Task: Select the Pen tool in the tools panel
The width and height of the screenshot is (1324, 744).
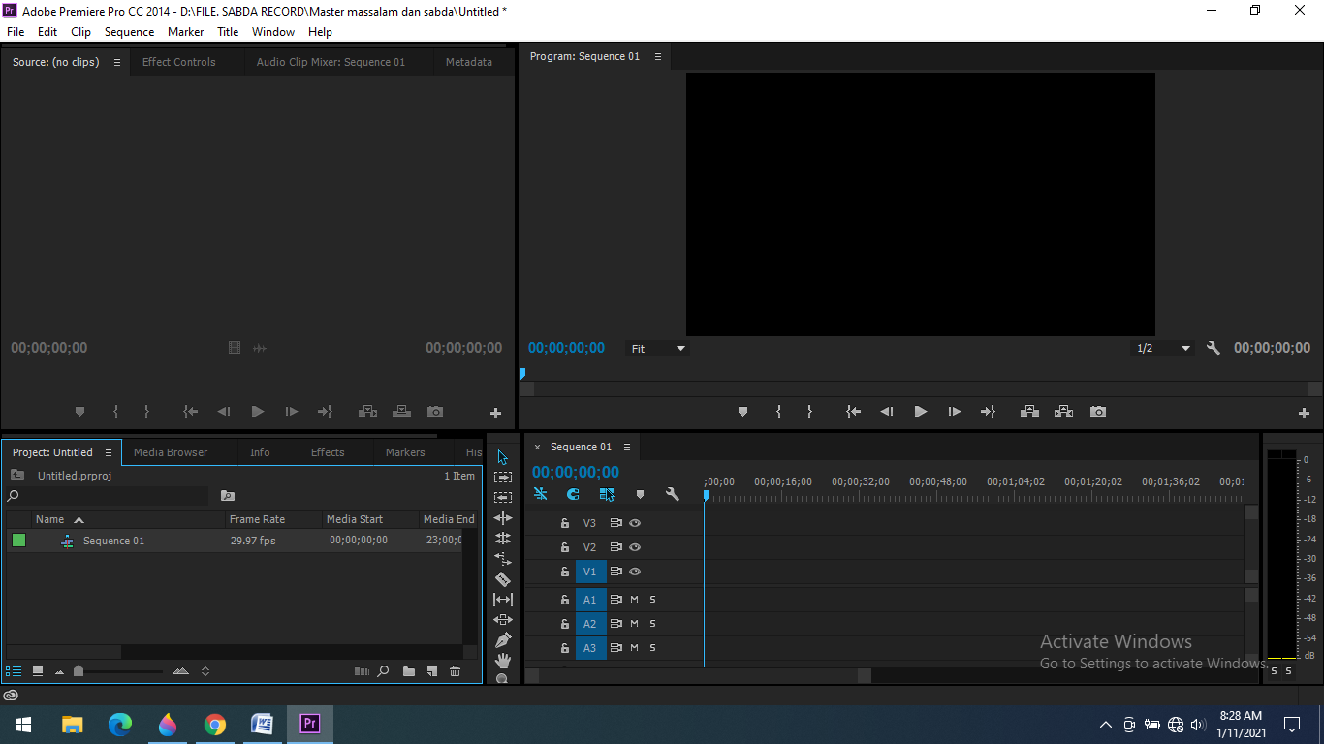Action: [x=502, y=640]
